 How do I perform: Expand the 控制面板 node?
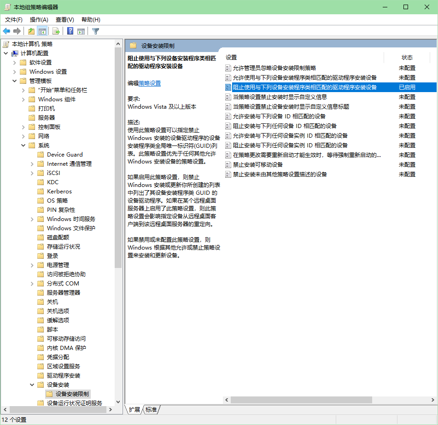(x=23, y=127)
